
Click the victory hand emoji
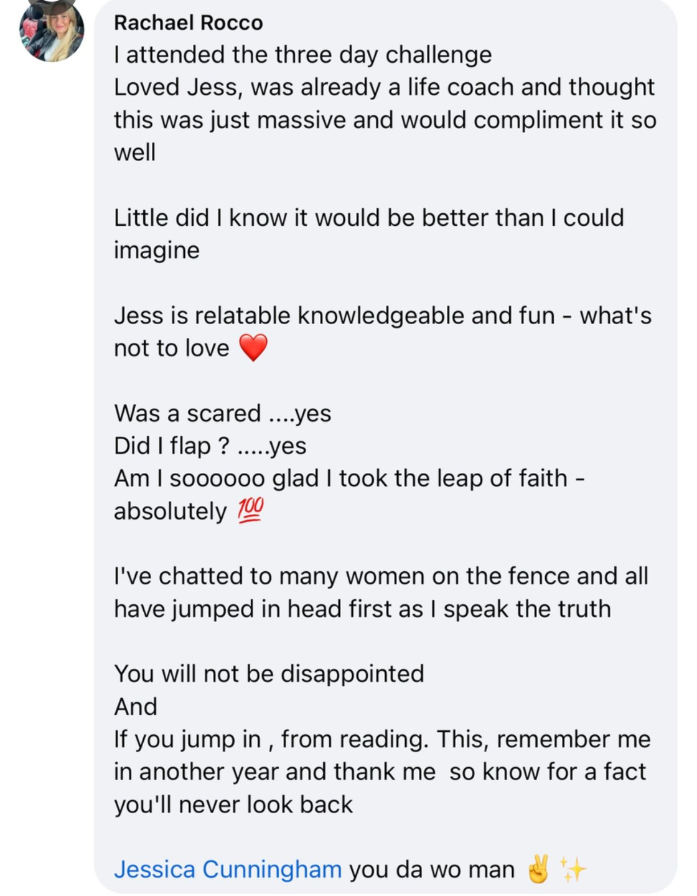(538, 869)
